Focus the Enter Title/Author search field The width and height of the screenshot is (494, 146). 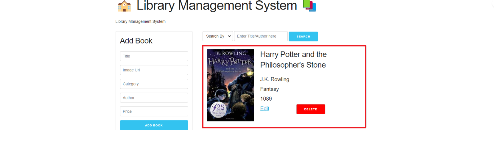click(261, 36)
